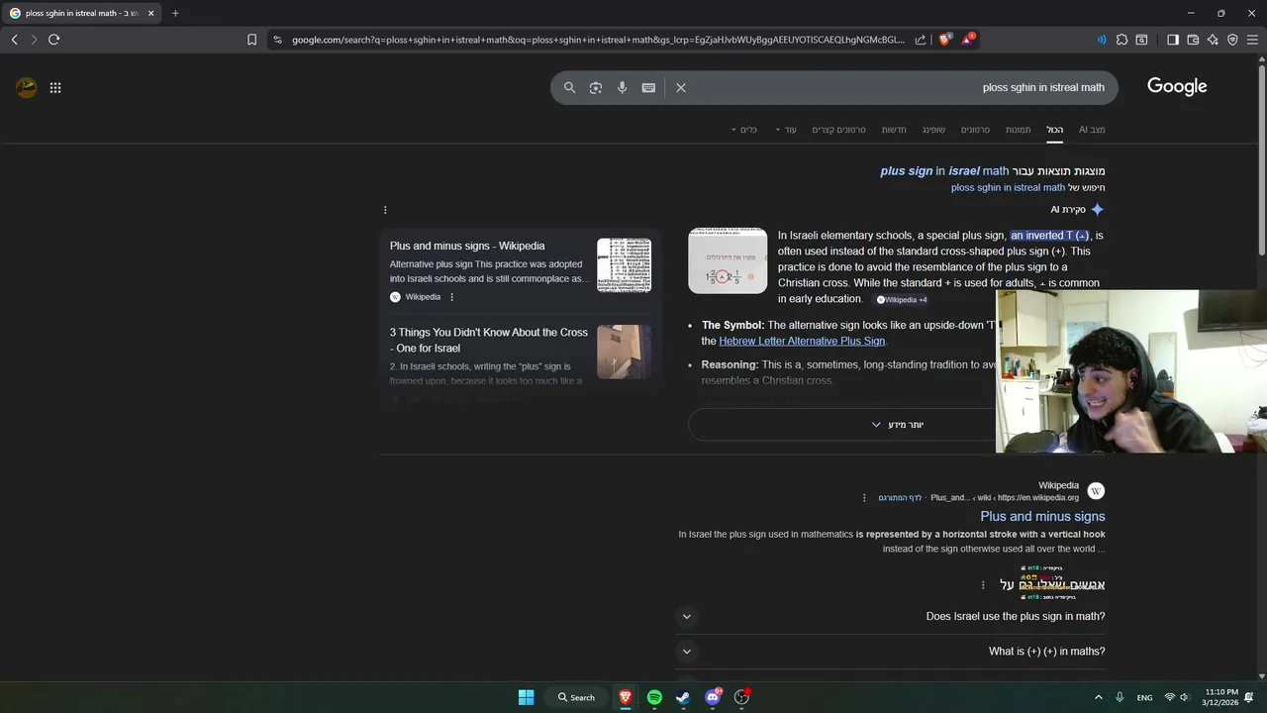Viewport: 1267px width, 713px height.
Task: Select the הכול all-results tab
Action: [x=1055, y=130]
